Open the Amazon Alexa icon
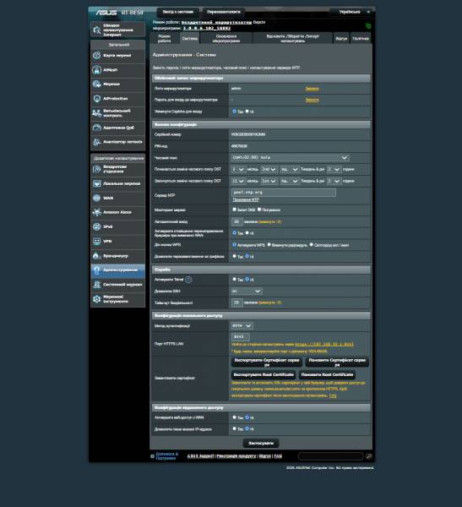Image resolution: width=462 pixels, height=507 pixels. click(x=96, y=212)
